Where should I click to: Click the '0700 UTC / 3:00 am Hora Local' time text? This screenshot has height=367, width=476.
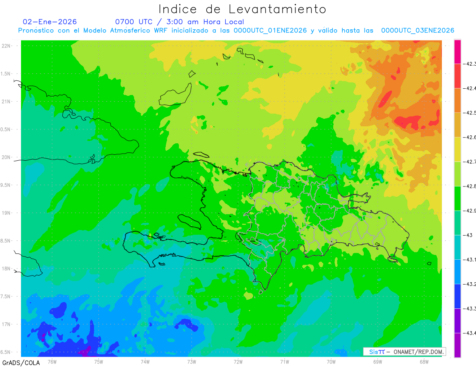click(180, 22)
